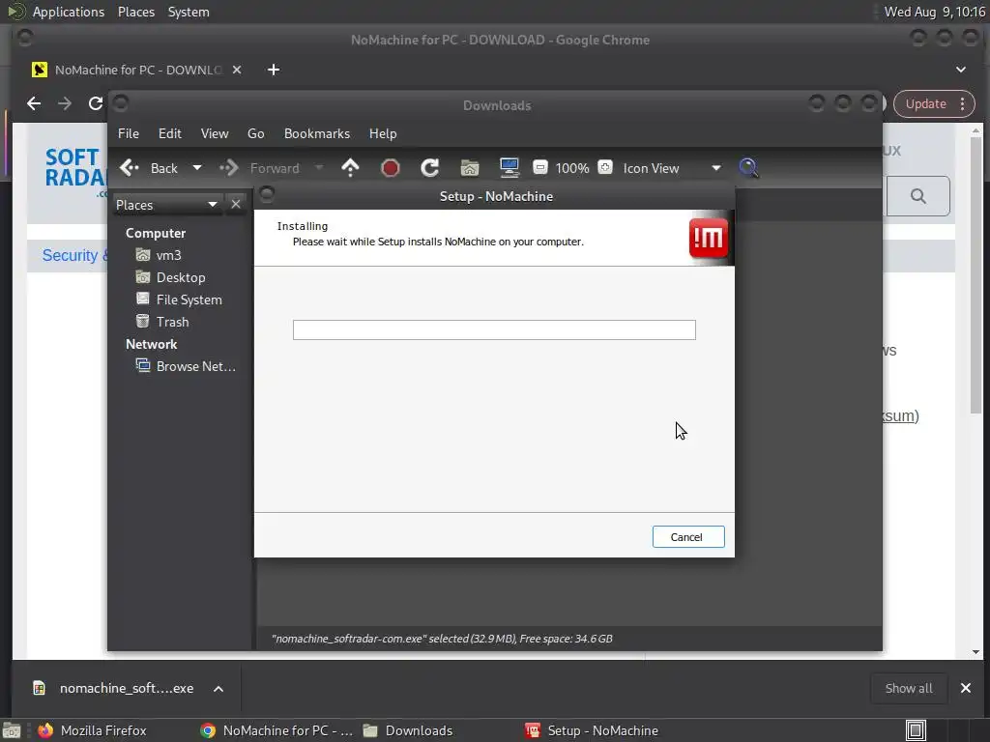Click Show all downloads
990x742 pixels.
tap(908, 688)
